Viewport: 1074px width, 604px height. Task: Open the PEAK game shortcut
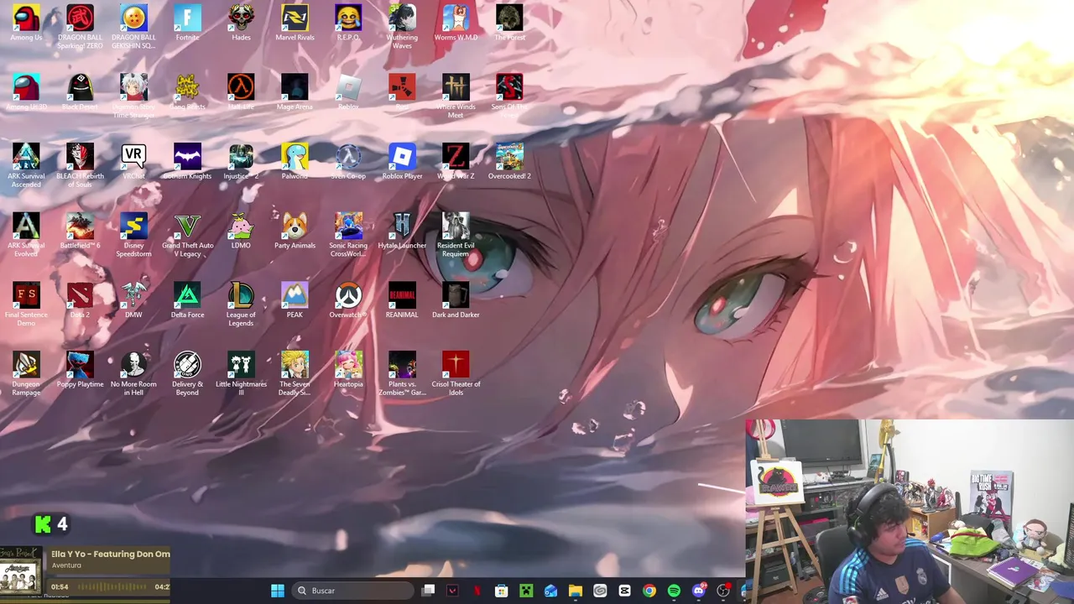point(295,301)
